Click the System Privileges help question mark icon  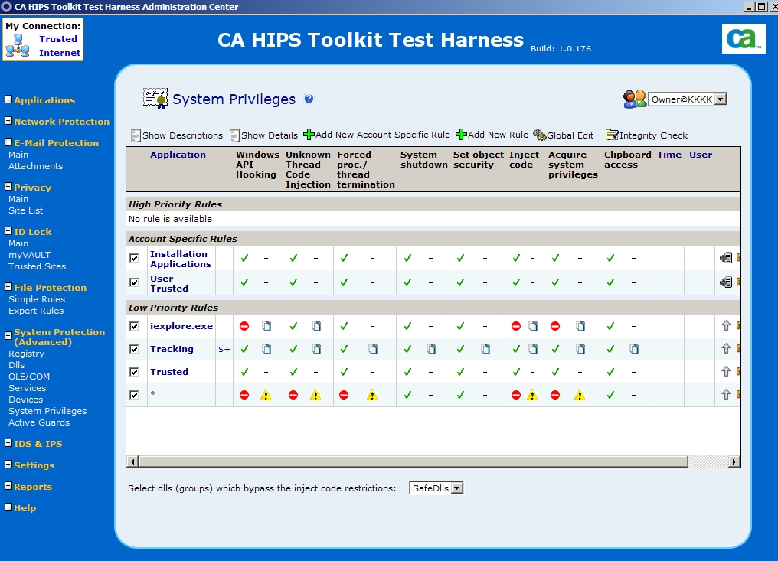[309, 99]
